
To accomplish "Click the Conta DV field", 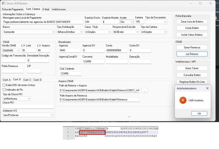I will (x=140, y=50).
